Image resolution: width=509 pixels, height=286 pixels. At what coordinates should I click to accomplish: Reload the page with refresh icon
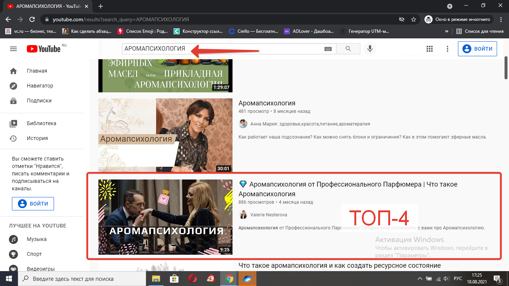(32, 19)
